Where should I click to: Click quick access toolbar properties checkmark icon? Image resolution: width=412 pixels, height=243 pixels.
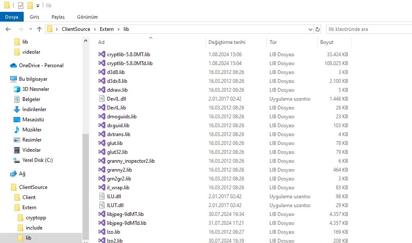pos(20,5)
